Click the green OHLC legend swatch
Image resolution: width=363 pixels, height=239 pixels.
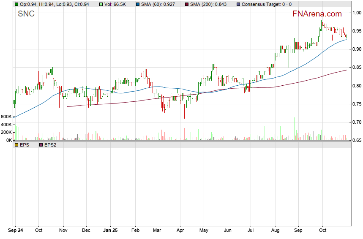(16, 4)
